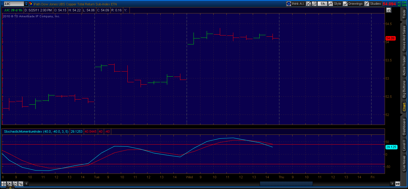Image resolution: width=408 pixels, height=189 pixels.
Task: Click the scroll left arrow on time axis
Action: click(26, 184)
